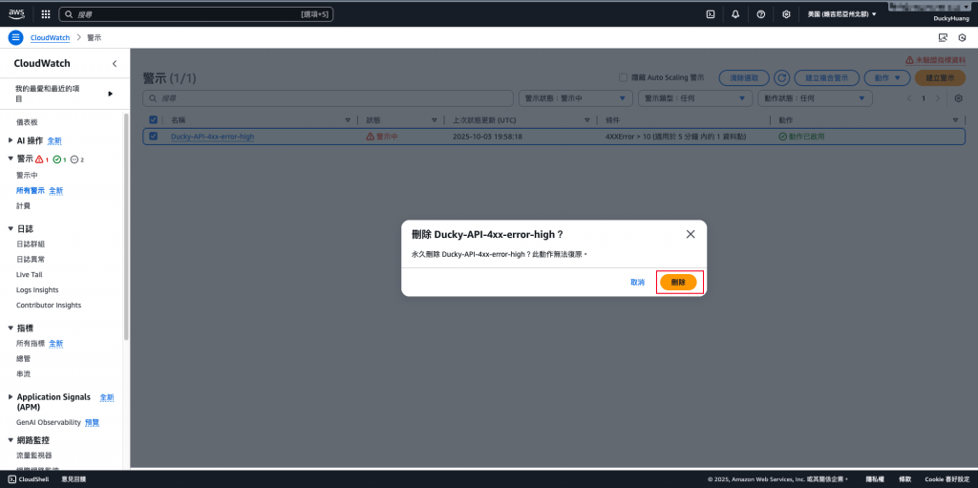Open the help question mark menu
Screen dimensions: 978x488
(761, 13)
